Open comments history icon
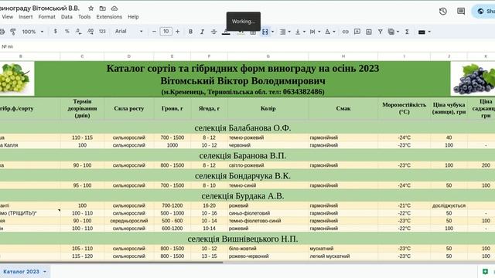Screen dimensions: 495x278 [461, 12]
